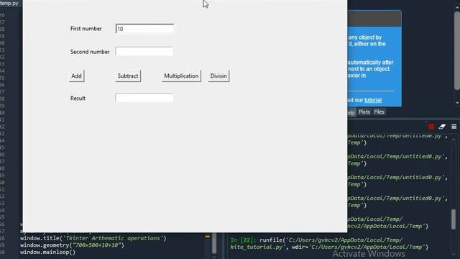460x259 pixels.
Task: Click the First number input field
Action: point(144,29)
